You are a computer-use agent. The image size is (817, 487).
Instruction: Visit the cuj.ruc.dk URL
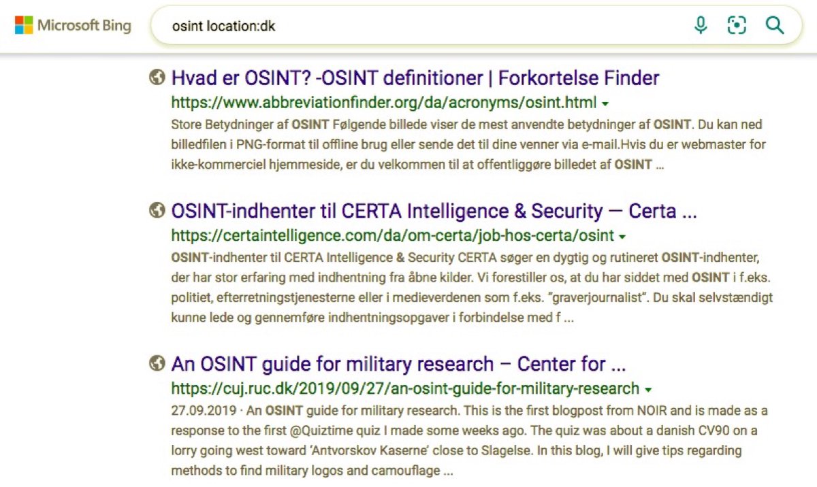click(406, 389)
